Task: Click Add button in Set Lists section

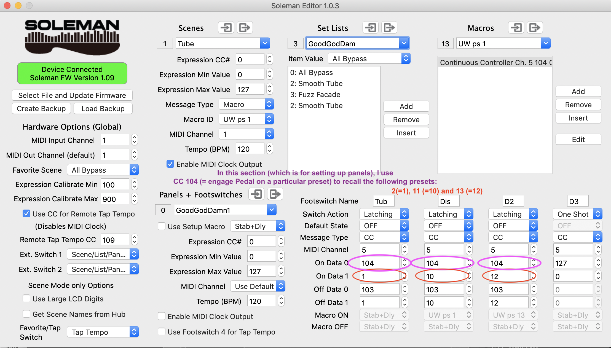Action: [406, 106]
